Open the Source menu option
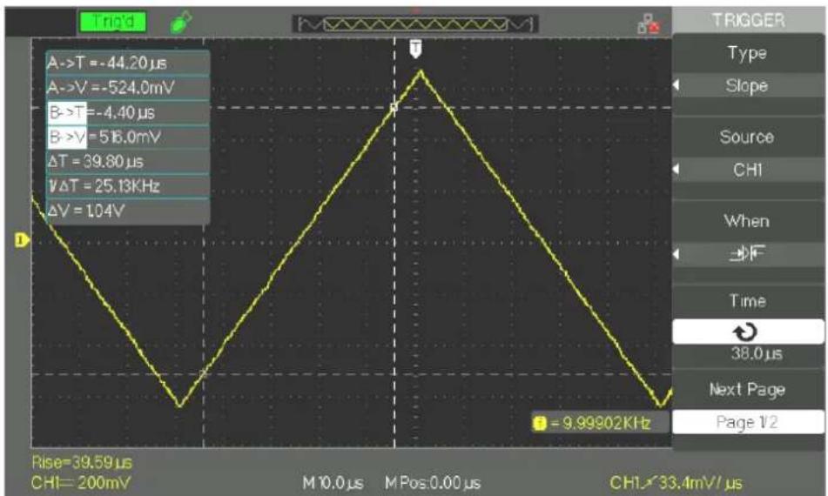This screenshot has width=828, height=496. pos(747,137)
